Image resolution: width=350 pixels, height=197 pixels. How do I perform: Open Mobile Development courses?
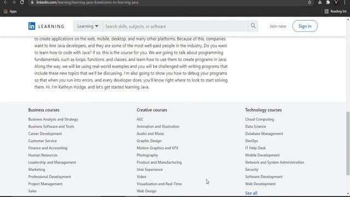coord(262,155)
